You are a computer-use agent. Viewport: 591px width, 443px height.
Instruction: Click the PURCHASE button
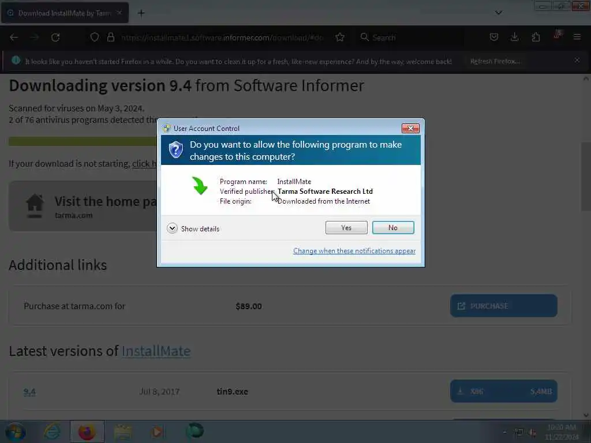(x=503, y=306)
